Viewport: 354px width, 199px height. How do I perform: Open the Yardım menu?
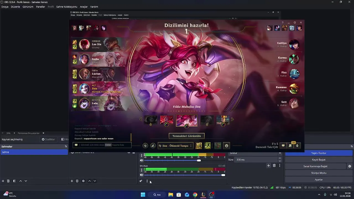[94, 7]
